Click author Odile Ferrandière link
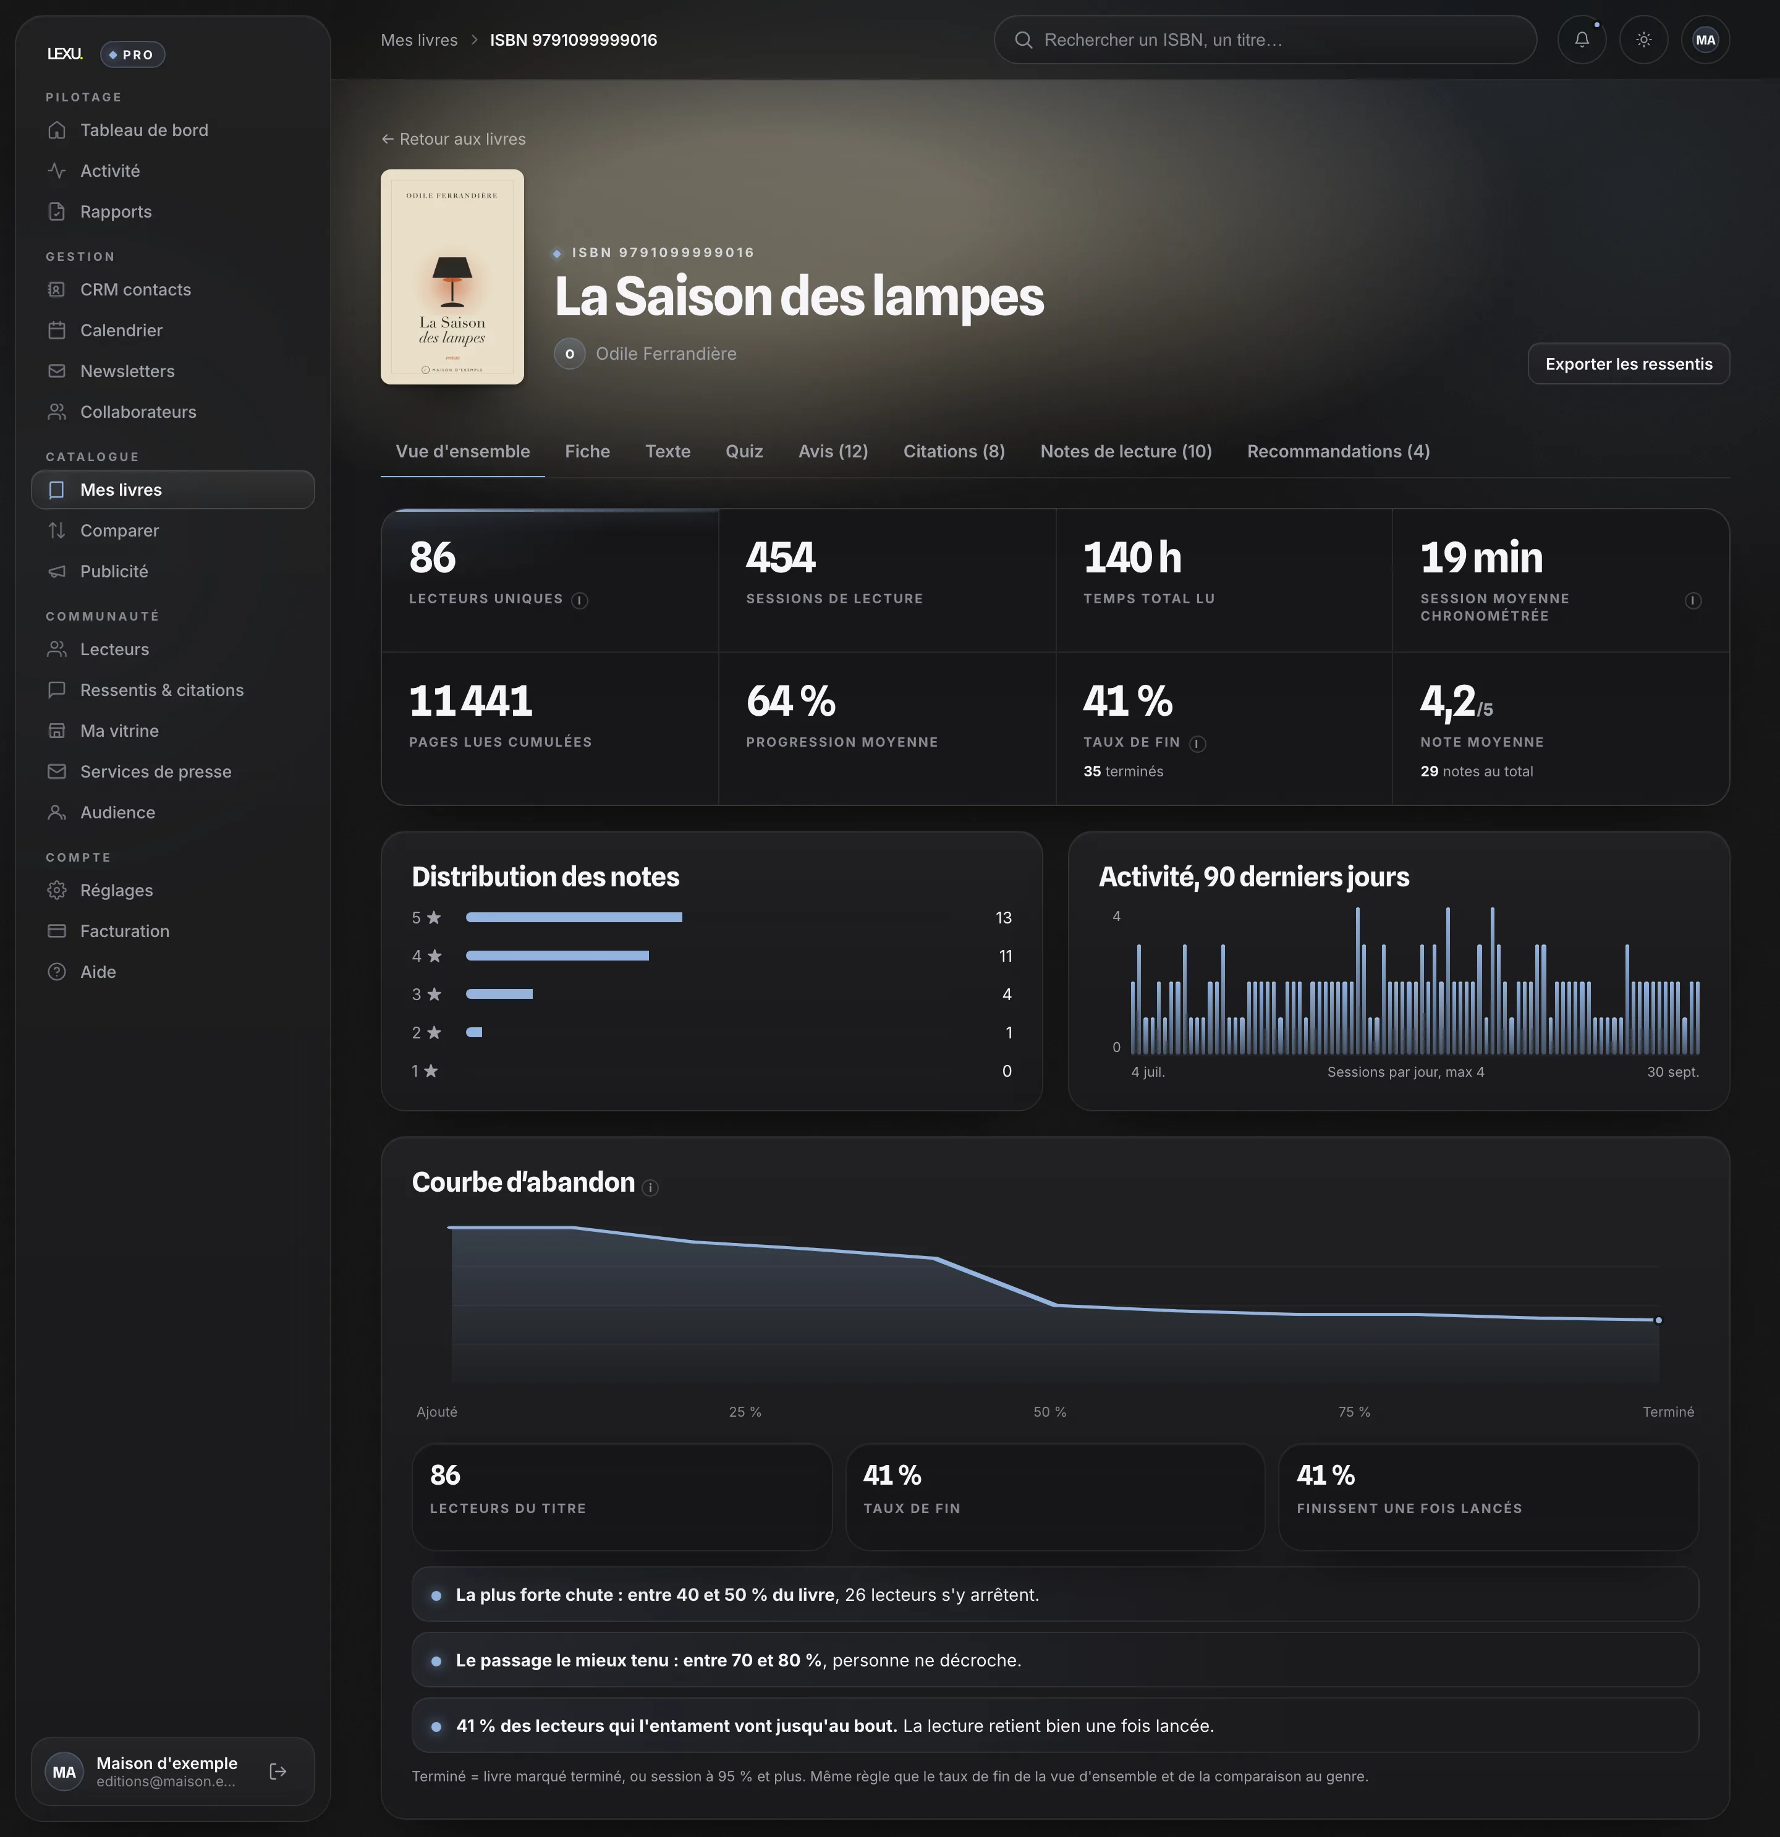 point(666,354)
